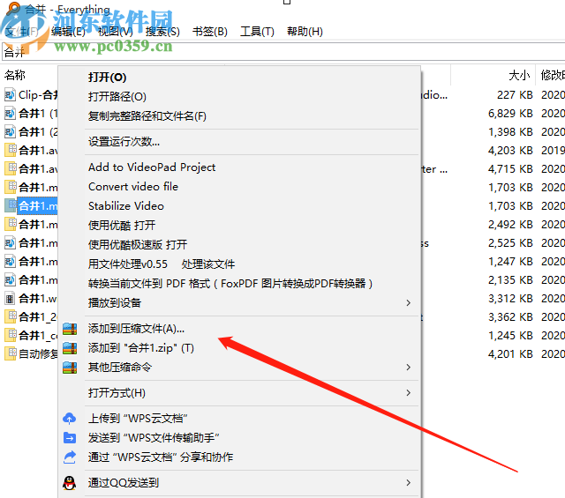The width and height of the screenshot is (565, 498).
Task: Choose 打开(O) in the context menu
Action: (x=107, y=78)
